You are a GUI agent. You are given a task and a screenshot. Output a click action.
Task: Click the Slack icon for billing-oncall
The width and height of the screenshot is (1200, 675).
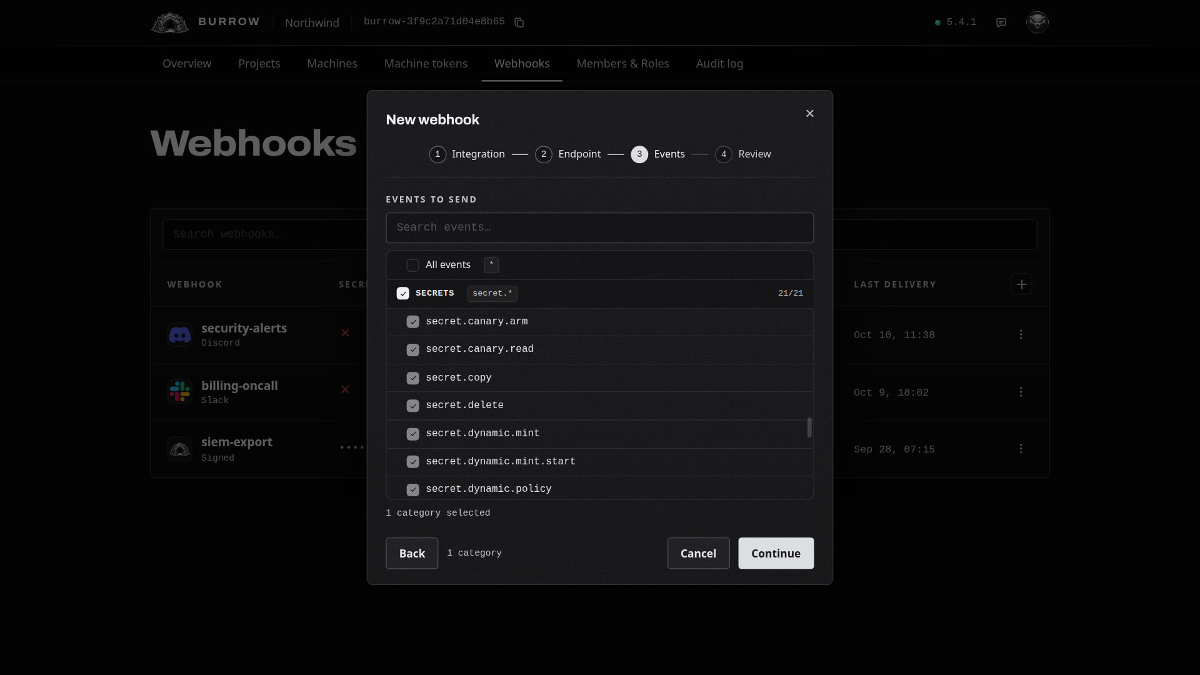(x=180, y=392)
